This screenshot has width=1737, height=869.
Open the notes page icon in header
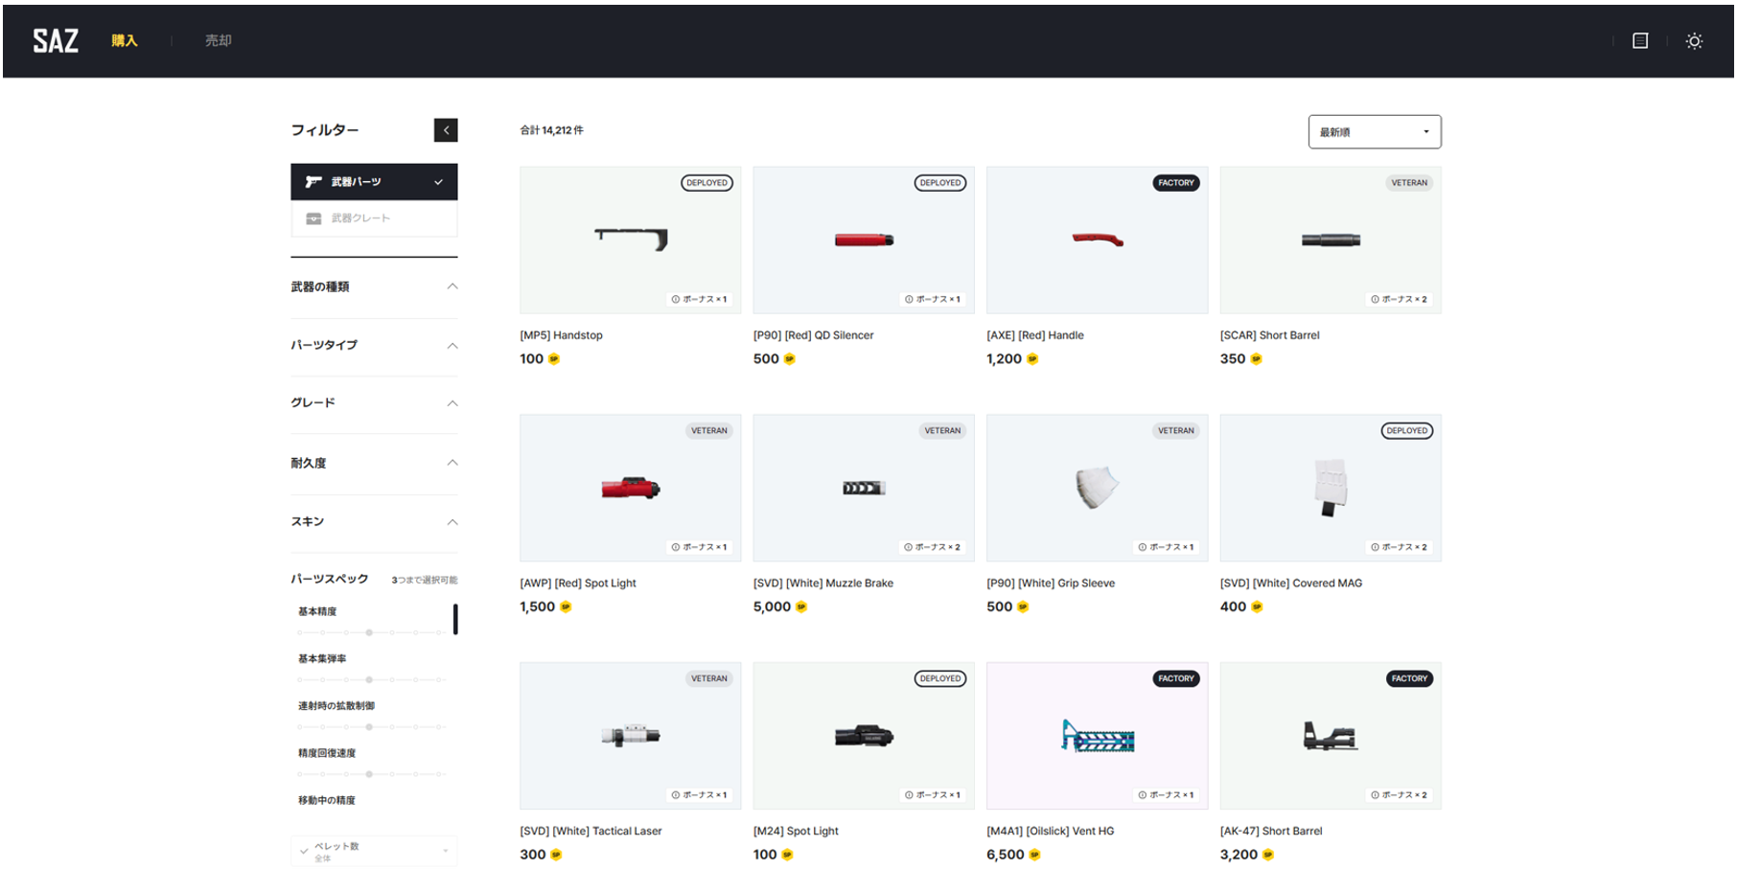[1640, 40]
